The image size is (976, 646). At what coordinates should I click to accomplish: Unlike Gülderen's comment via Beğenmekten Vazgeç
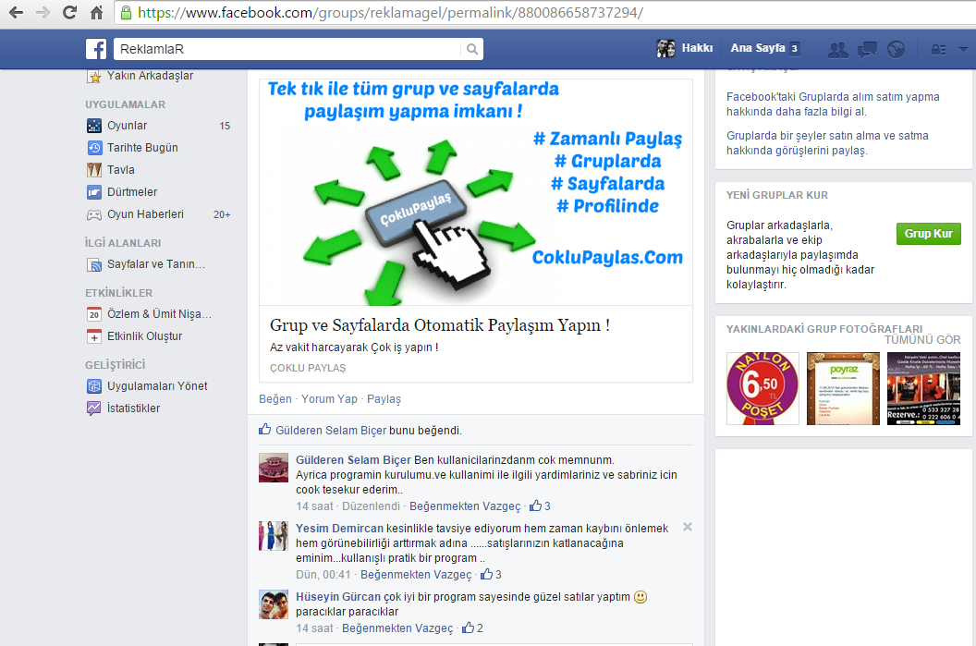(x=465, y=506)
